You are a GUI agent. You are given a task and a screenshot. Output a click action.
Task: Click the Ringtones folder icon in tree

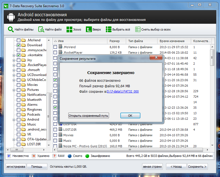coord(23,110)
